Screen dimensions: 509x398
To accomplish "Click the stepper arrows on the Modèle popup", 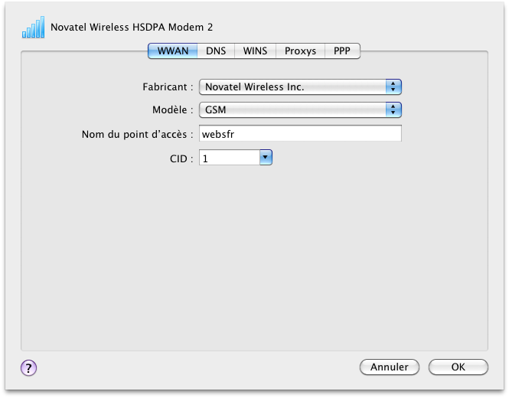I will point(393,109).
